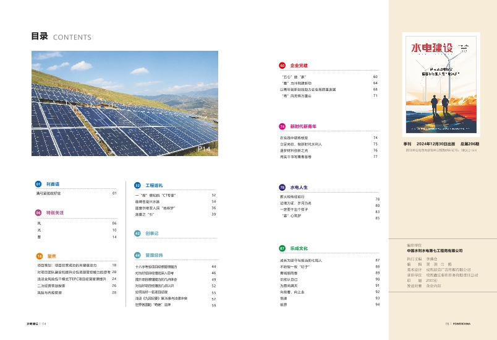The height and width of the screenshot is (340, 497).
Task: Click the 视界 entry with page 94
Action: 283,305
